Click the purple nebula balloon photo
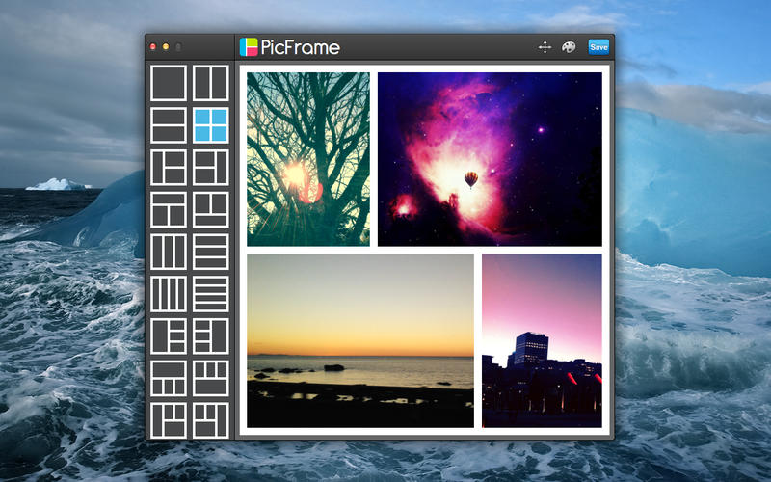 (490, 159)
